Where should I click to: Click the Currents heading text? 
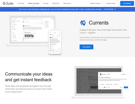point(99,23)
